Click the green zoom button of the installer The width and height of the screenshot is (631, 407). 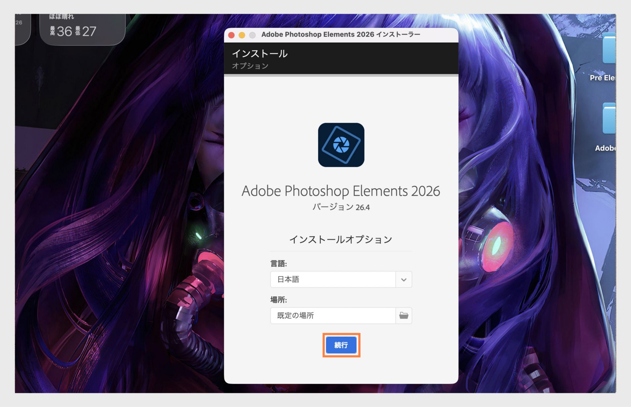pyautogui.click(x=252, y=35)
